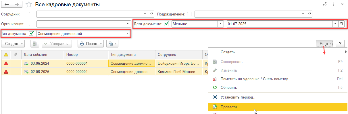Click the pencil icon for Изменить
The image size is (348, 114).
coord(214,70)
